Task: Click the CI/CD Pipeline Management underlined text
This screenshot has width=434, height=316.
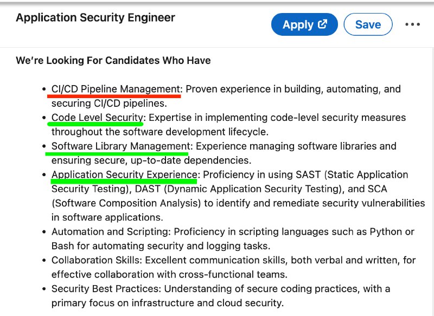Action: pyautogui.click(x=116, y=89)
